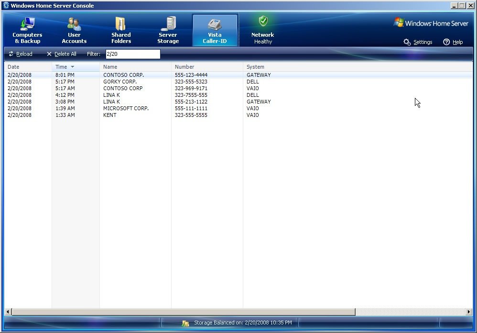Toggle the Time column sort arrow

tap(72, 67)
